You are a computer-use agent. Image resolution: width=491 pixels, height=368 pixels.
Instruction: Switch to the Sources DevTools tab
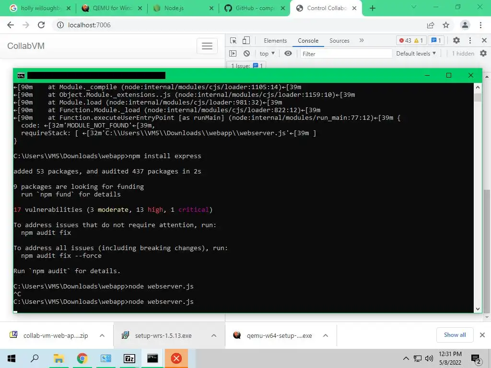339,41
